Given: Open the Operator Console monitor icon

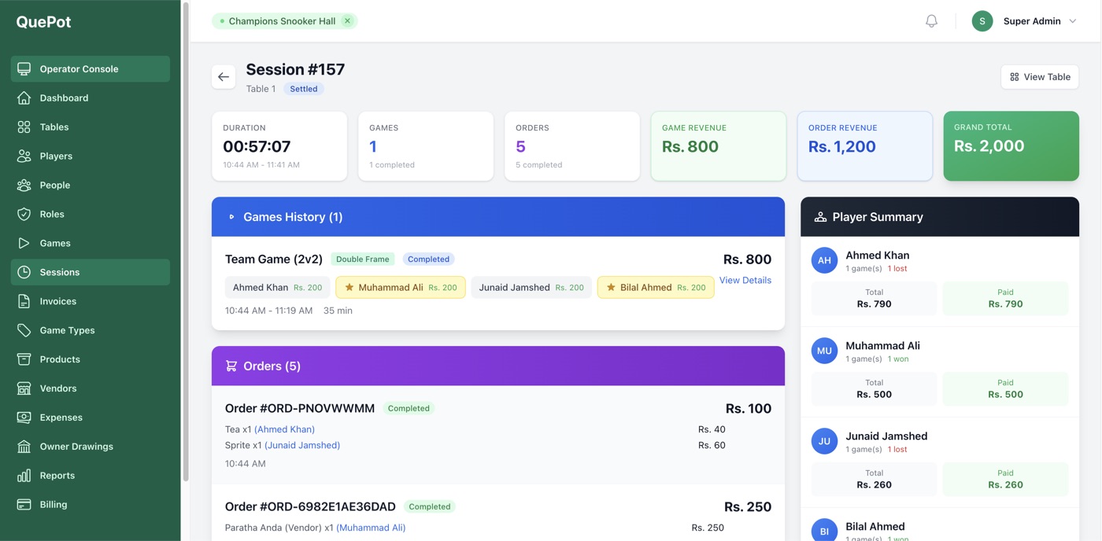Looking at the screenshot, I should tap(24, 69).
